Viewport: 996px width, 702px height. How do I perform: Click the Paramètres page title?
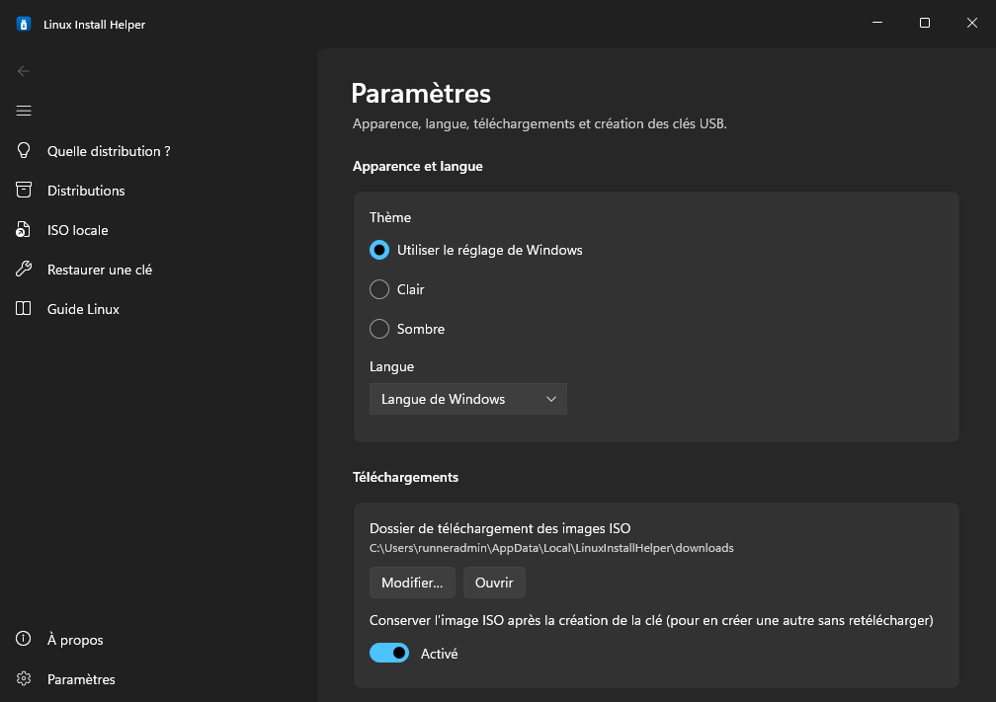421,93
